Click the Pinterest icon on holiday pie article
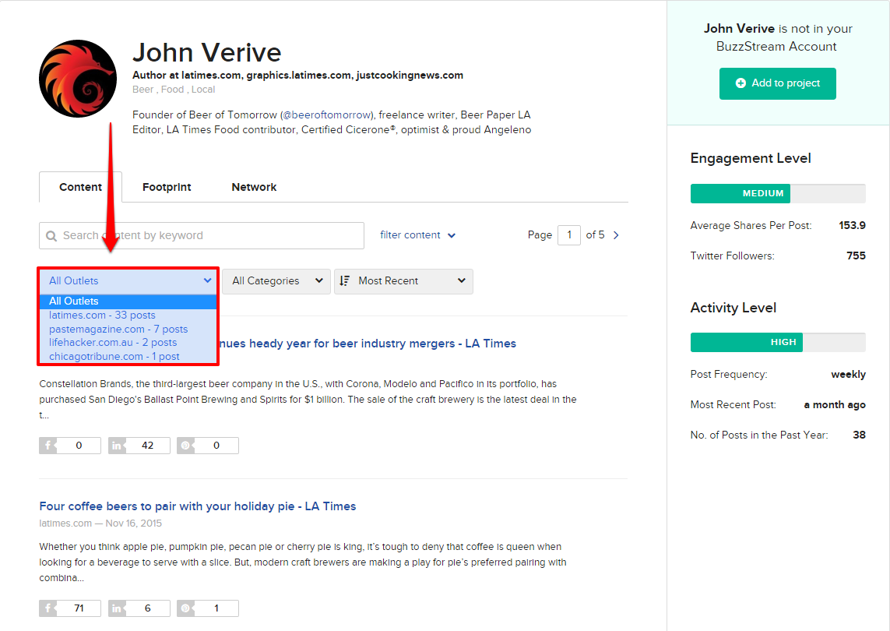 pos(186,608)
